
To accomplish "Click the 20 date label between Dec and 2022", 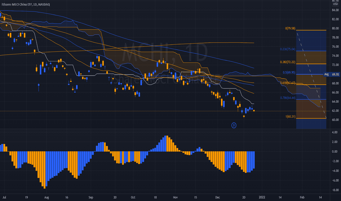I will coord(244,197).
